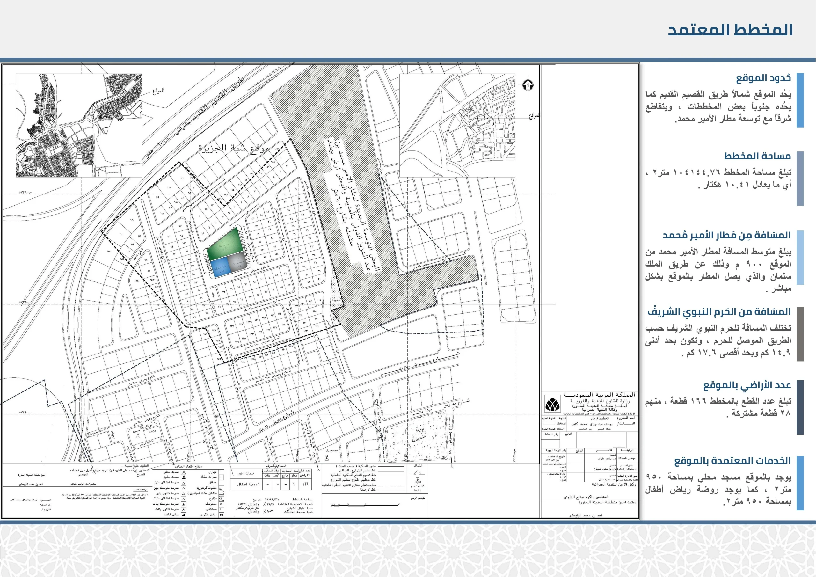This screenshot has width=816, height=577.
Task: Click the symbol beside 'مدرسة متوسطة بنين'
Action: click(x=184, y=488)
